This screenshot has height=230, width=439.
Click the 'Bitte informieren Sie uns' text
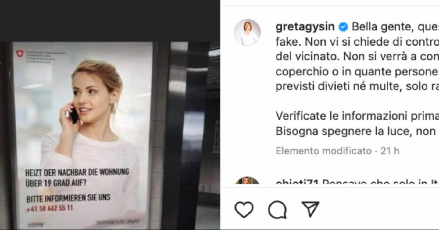click(68, 198)
